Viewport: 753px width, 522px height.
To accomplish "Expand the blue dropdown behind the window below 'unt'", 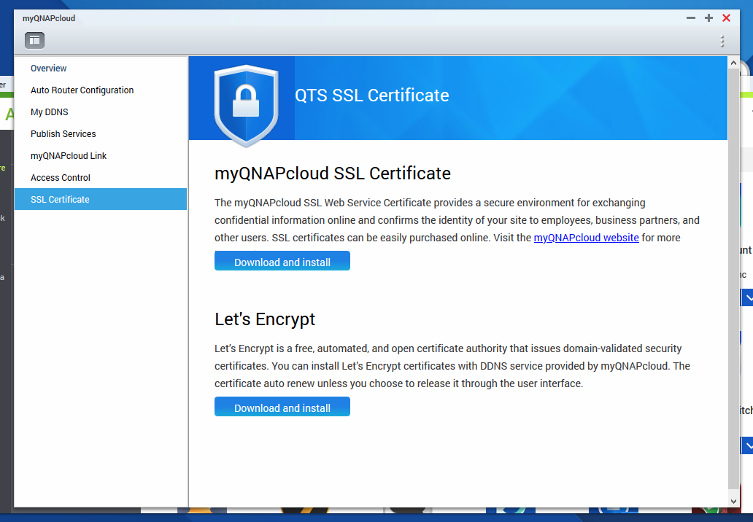I will click(x=747, y=298).
